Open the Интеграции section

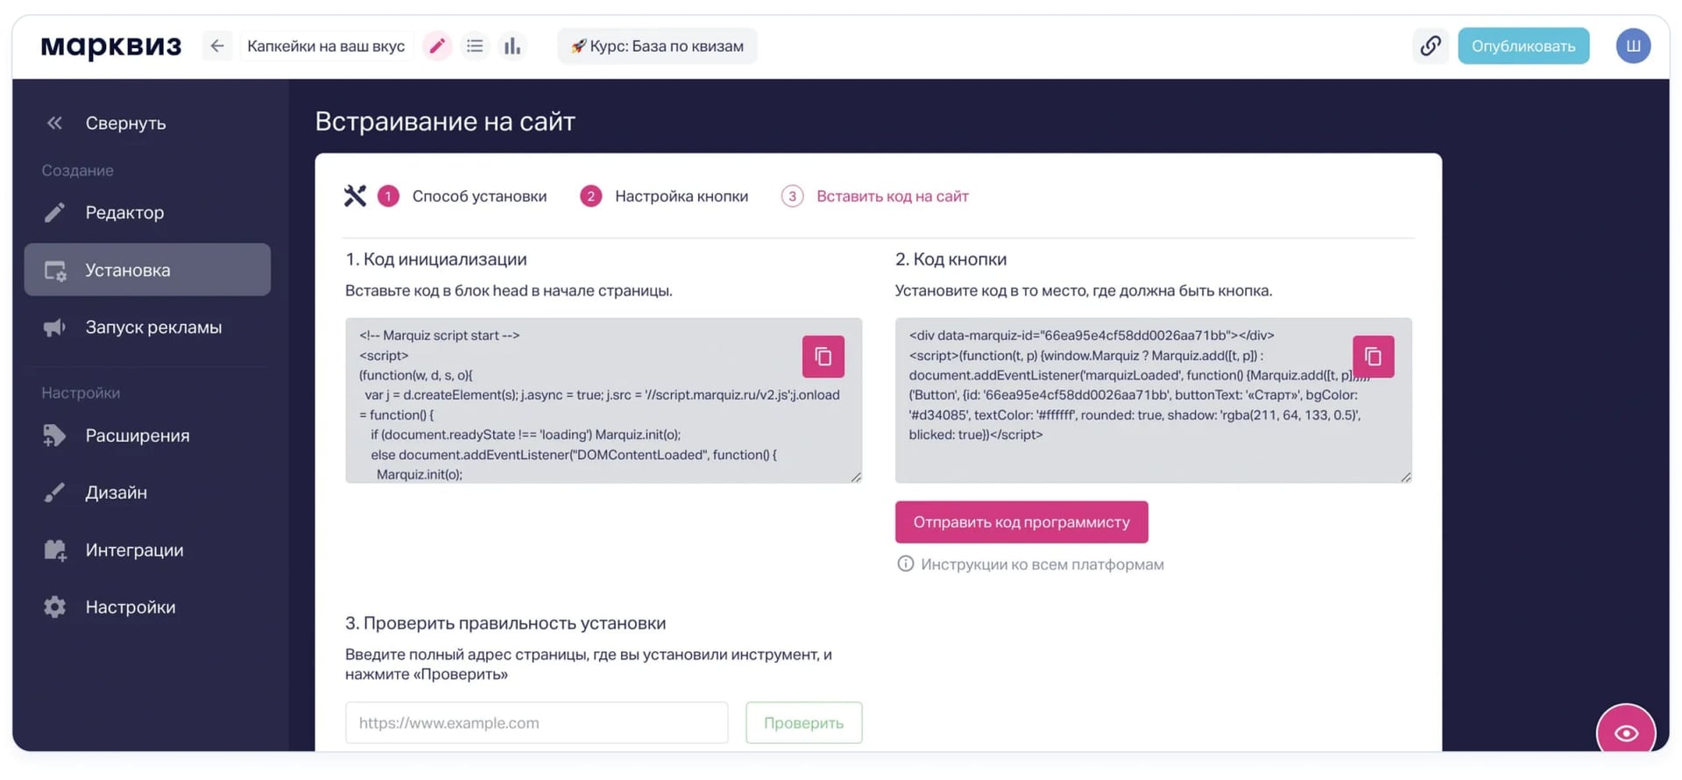click(x=147, y=550)
